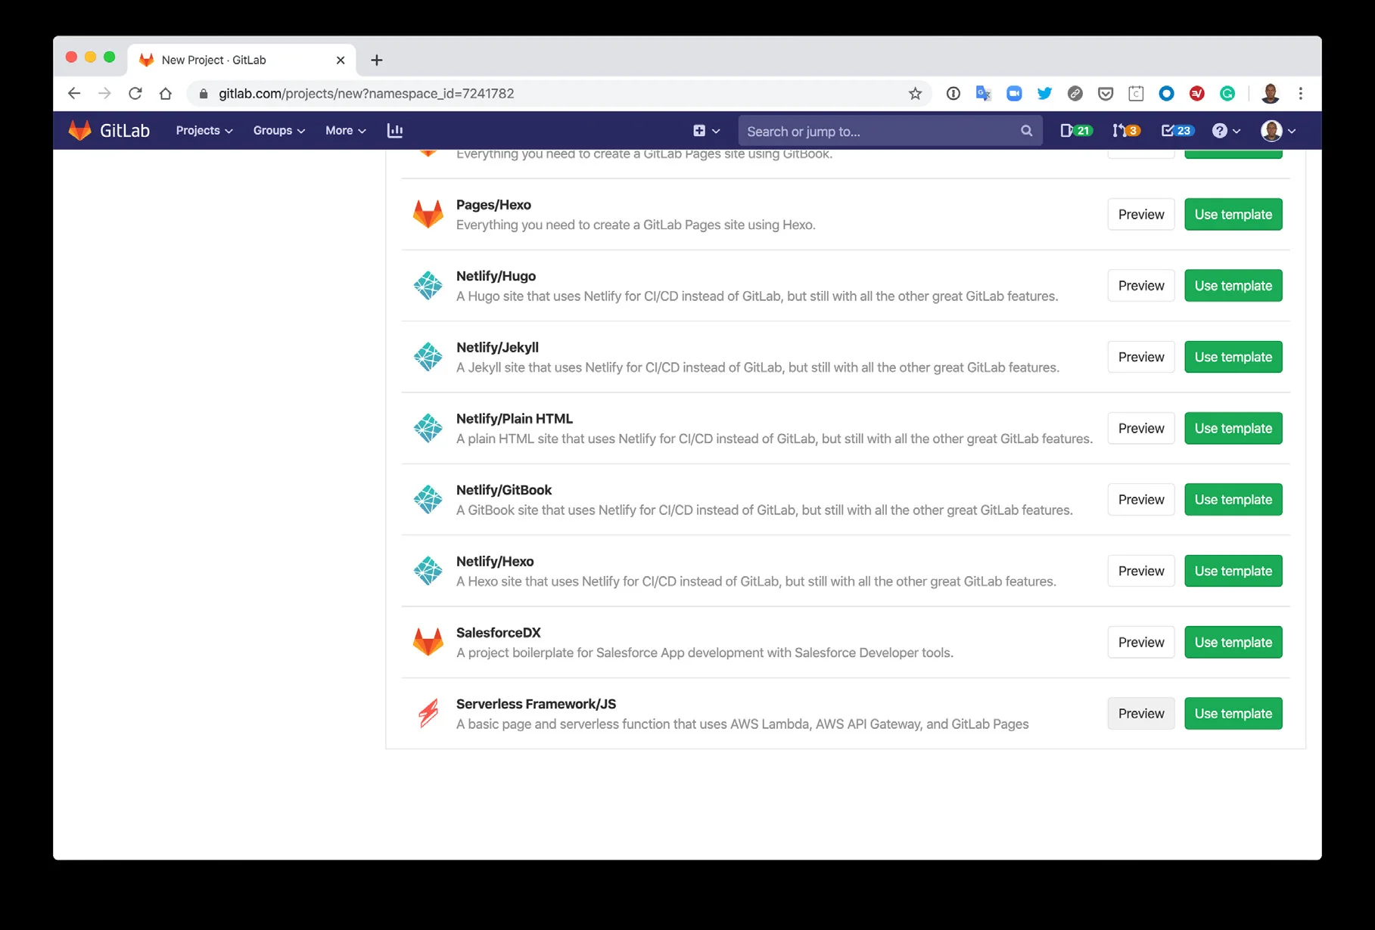
Task: Open the user avatar profile menu
Action: [x=1277, y=131]
